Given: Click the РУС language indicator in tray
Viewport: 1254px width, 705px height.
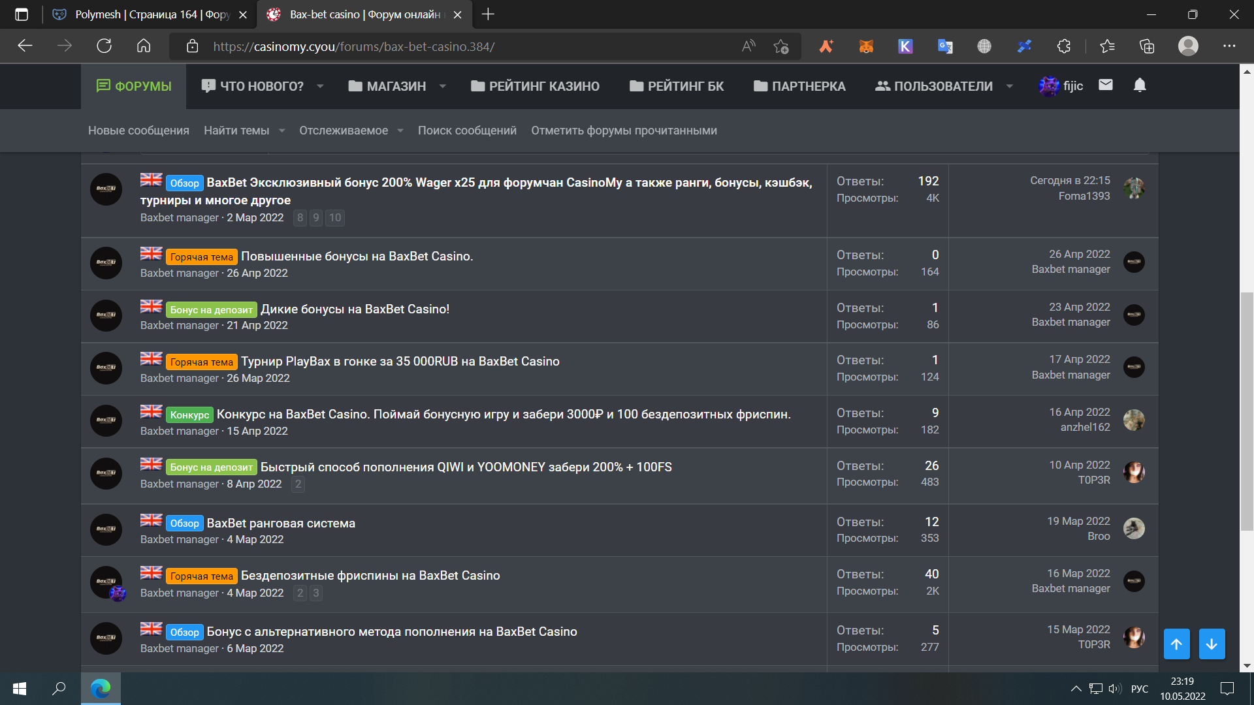Looking at the screenshot, I should click(x=1139, y=689).
